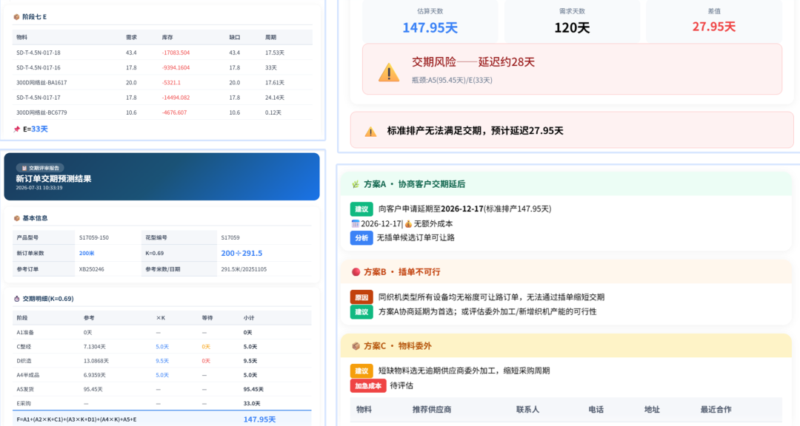Click the product model value S17059-150
800x426 pixels.
click(x=93, y=237)
